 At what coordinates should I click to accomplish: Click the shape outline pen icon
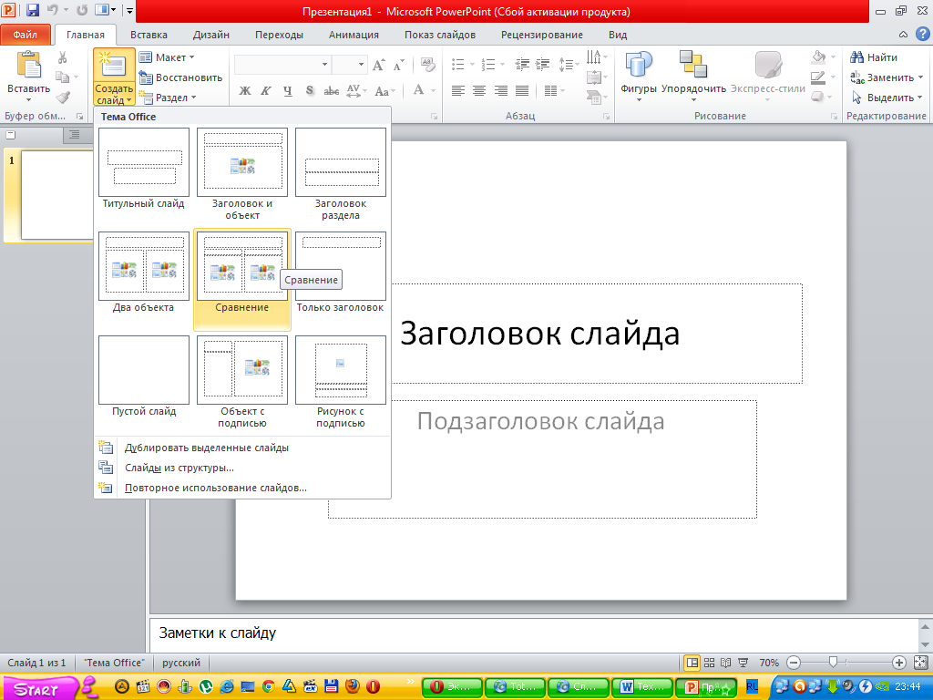819,77
